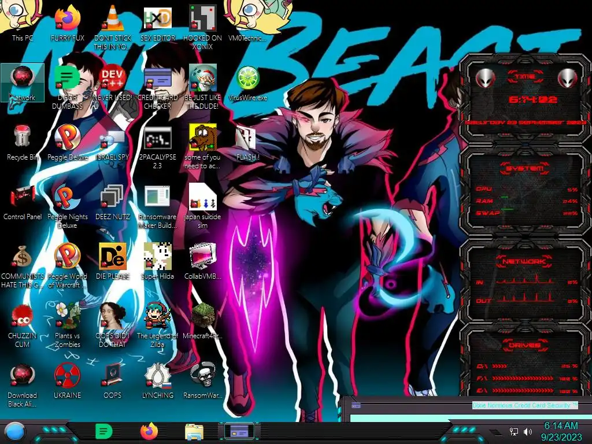The height and width of the screenshot is (444, 592).
Task: Select the Network desktop icon
Action: coord(23,83)
